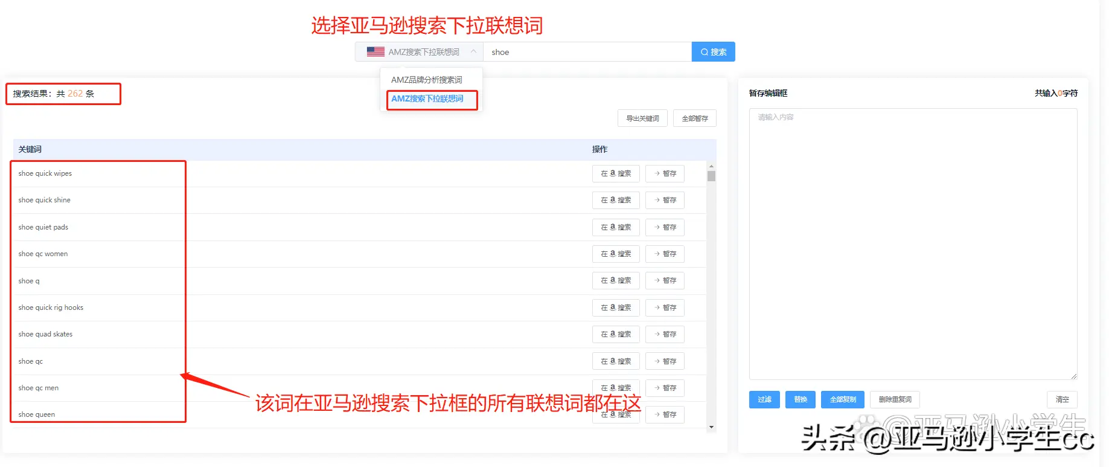Select AMZ搜索下拉联想词 menu option
Image resolution: width=1109 pixels, height=467 pixels.
pos(427,98)
